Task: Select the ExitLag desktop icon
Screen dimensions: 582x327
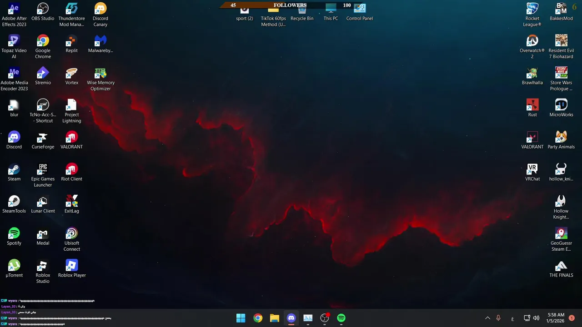Action: (72, 204)
